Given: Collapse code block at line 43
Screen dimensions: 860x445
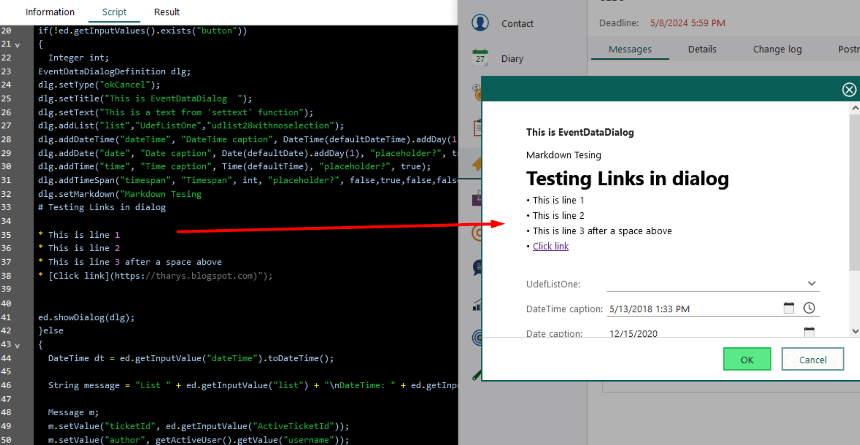Looking at the screenshot, I should tap(17, 345).
